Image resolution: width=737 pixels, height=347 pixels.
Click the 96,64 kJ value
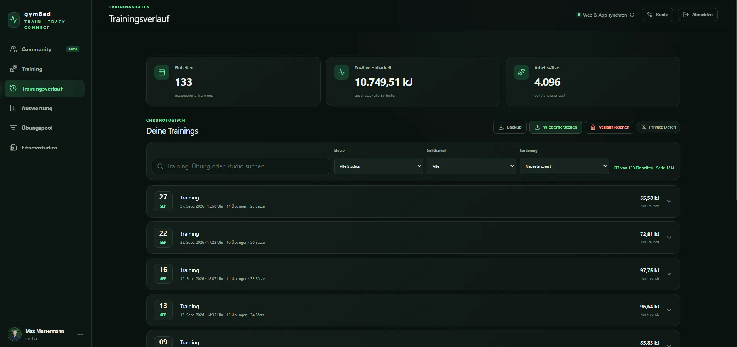650,307
